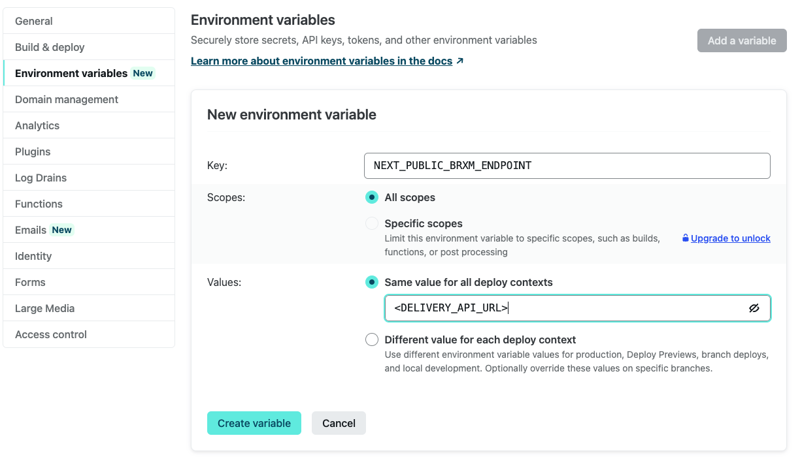This screenshot has height=457, width=800.
Task: Navigate to Analytics settings
Action: coord(37,125)
